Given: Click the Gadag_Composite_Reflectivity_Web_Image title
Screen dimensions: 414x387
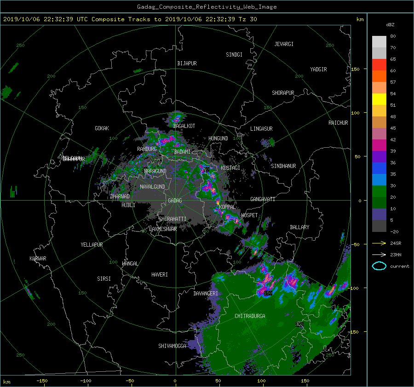Looking at the screenshot, I should pos(207,7).
